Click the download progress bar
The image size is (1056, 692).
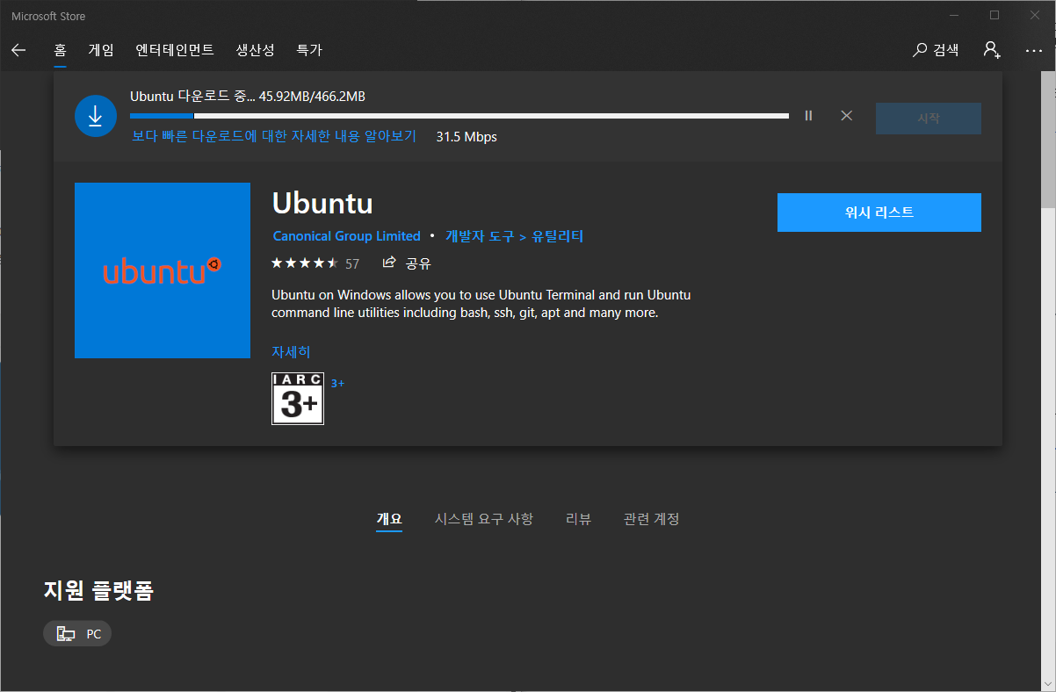[x=459, y=116]
